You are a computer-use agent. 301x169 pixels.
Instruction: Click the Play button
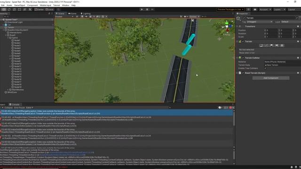[142, 9]
